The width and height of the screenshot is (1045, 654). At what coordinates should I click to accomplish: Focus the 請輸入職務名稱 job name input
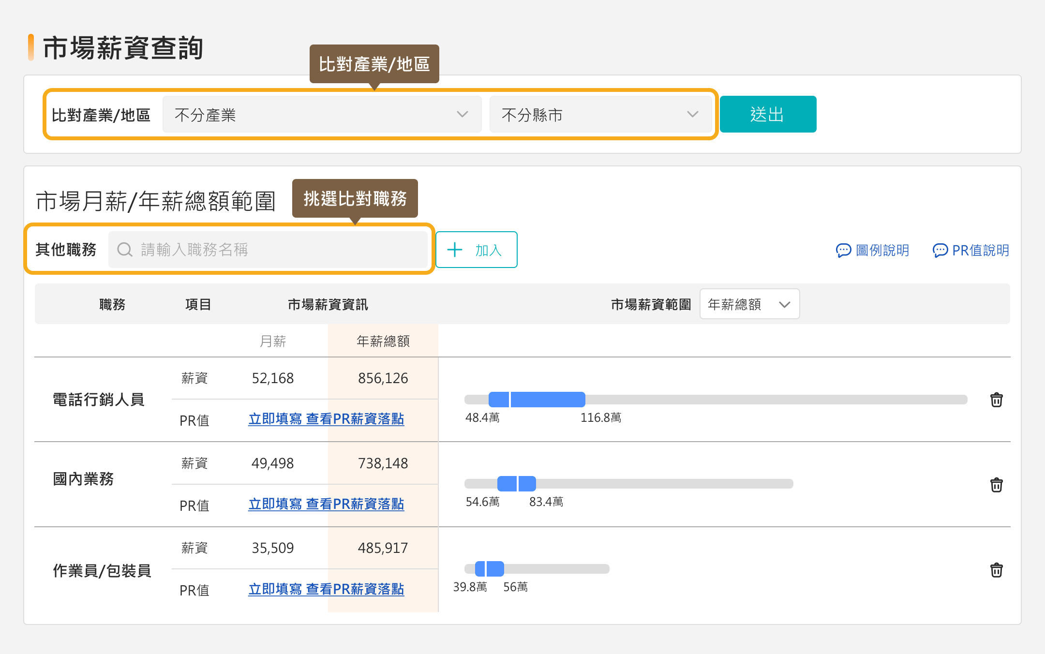(268, 250)
